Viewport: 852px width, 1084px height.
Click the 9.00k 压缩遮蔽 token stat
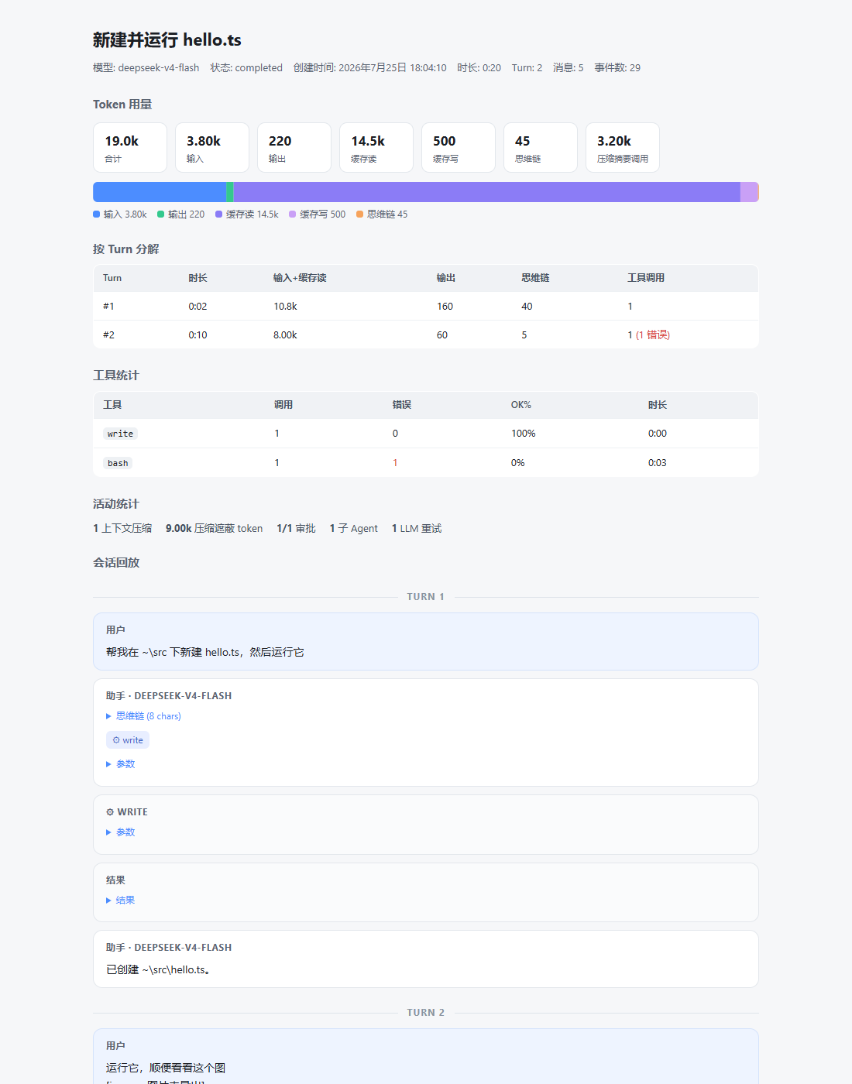point(214,528)
